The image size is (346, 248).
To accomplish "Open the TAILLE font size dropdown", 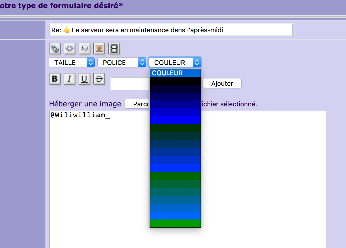I will [72, 63].
